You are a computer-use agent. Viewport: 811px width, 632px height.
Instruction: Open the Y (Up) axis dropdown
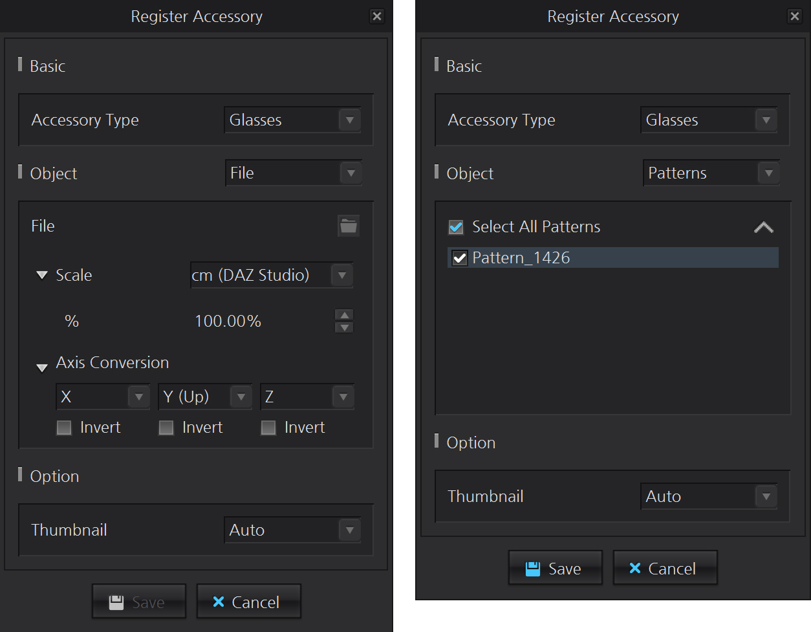coord(205,397)
